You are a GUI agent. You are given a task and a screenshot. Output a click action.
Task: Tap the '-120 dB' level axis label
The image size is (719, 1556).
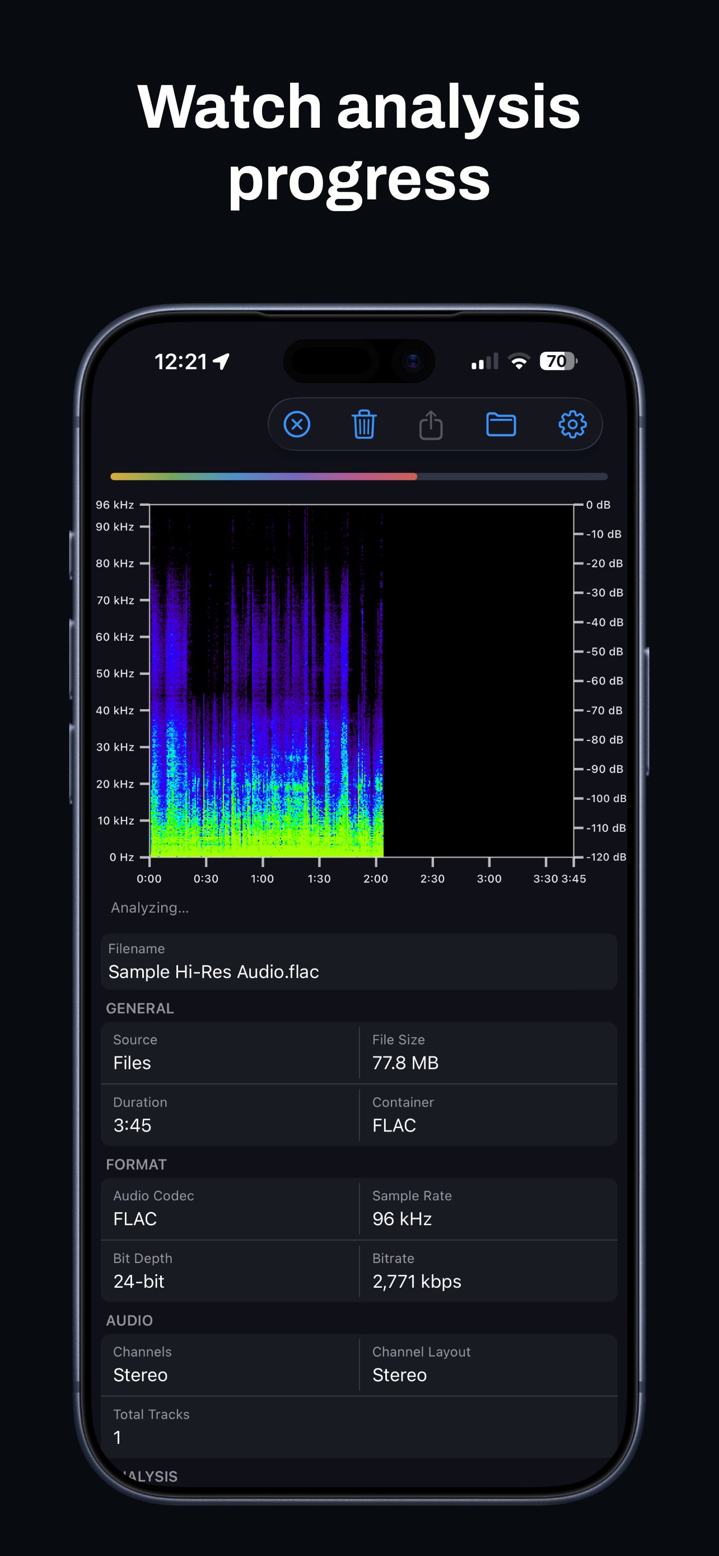pyautogui.click(x=606, y=857)
